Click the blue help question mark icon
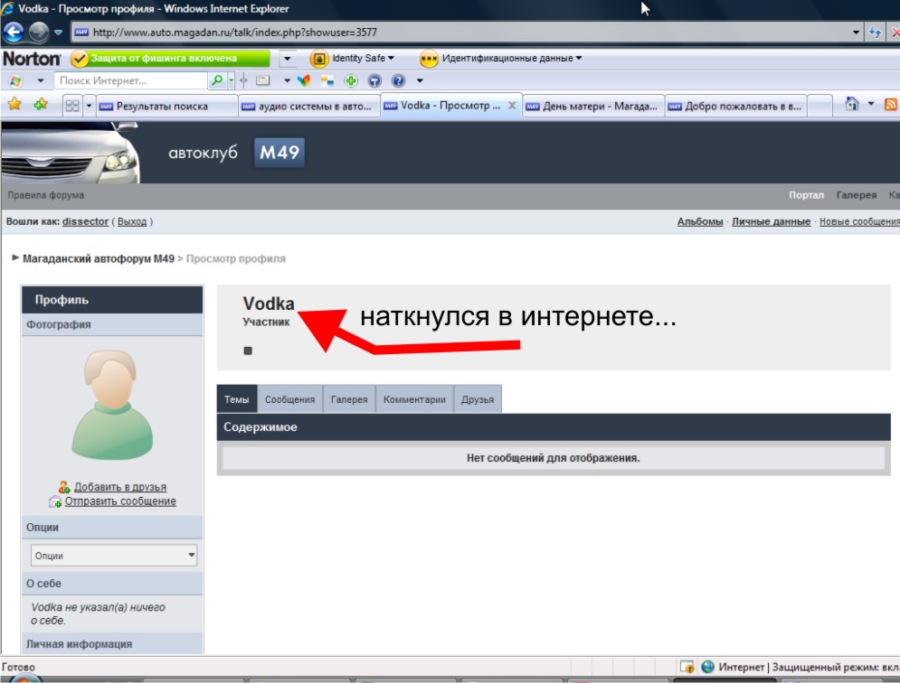The width and height of the screenshot is (900, 683). (397, 81)
